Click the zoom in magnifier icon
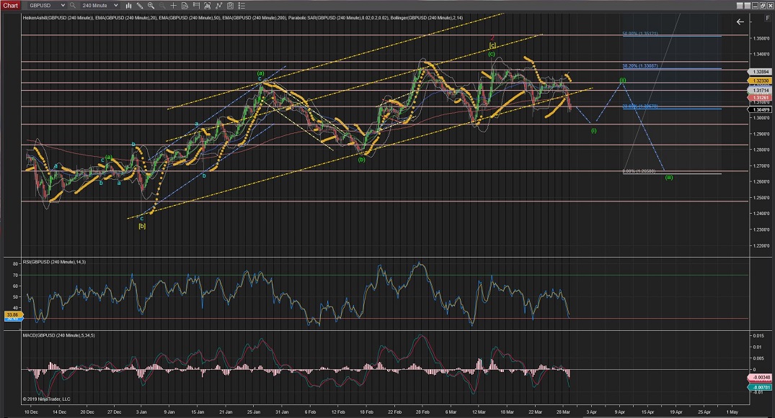Viewport: 775px width, 418px height. point(151,6)
